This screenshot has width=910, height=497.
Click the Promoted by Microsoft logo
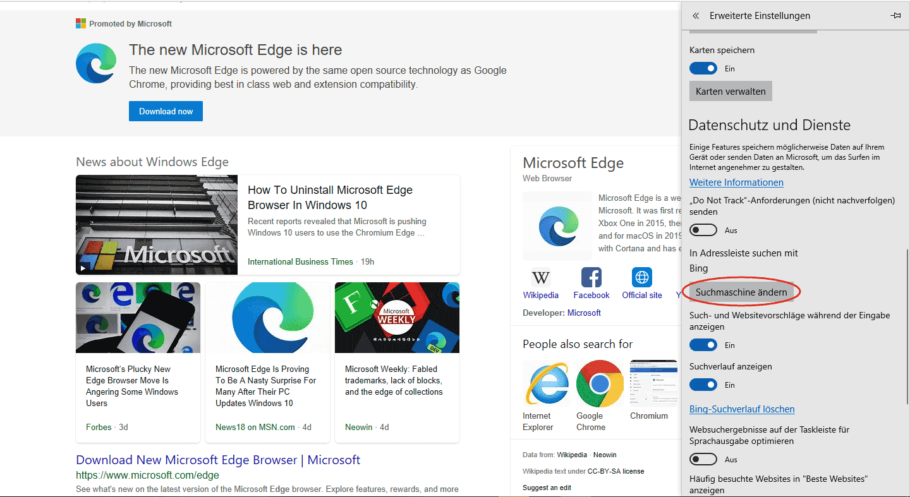click(x=81, y=23)
